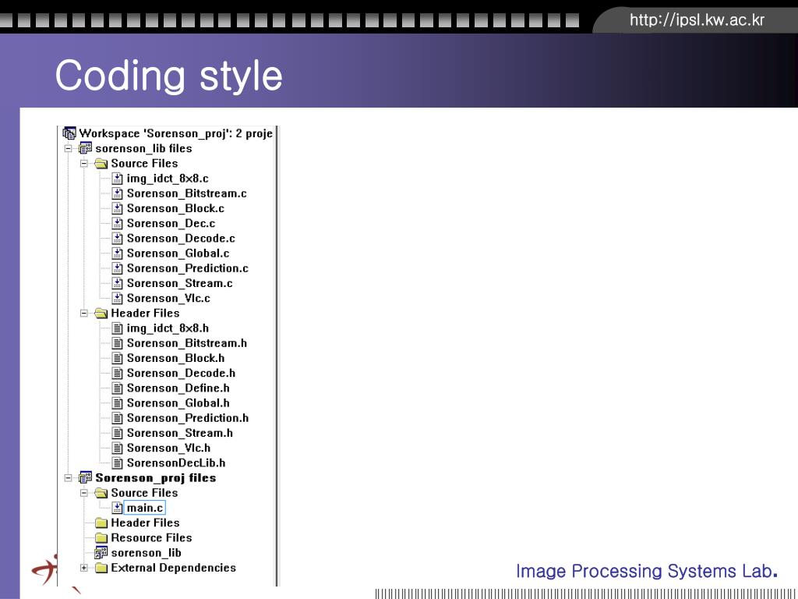The image size is (798, 599).
Task: Click the document icon beside Sorenson_Prediction.h
Action: point(118,418)
